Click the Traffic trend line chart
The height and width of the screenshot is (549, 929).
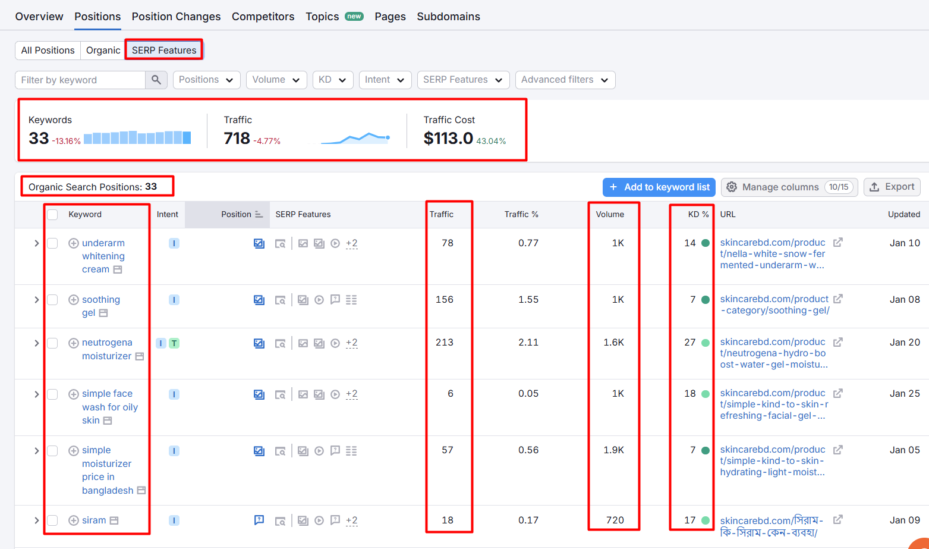(x=355, y=138)
